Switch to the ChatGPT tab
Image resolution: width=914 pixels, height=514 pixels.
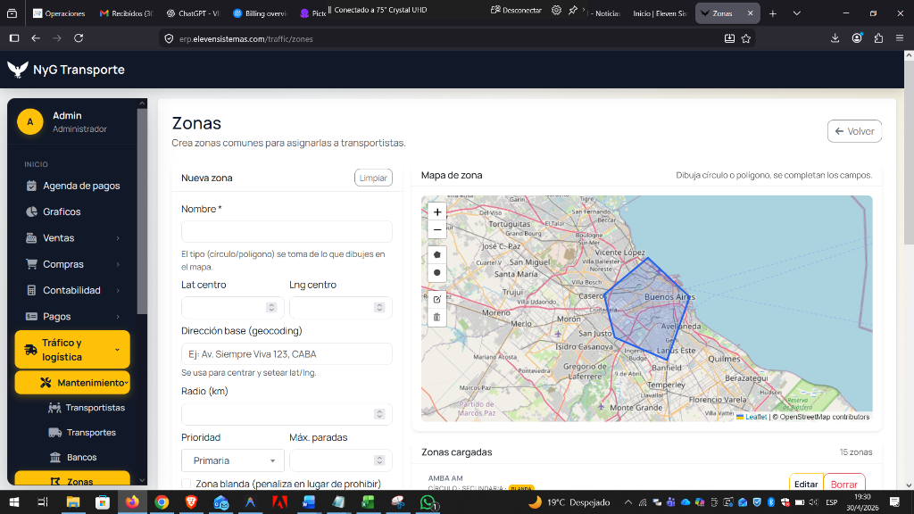coord(193,12)
